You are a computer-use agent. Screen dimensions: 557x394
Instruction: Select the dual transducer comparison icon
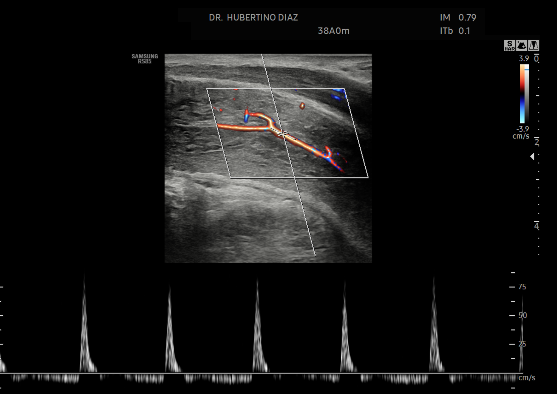tap(534, 45)
